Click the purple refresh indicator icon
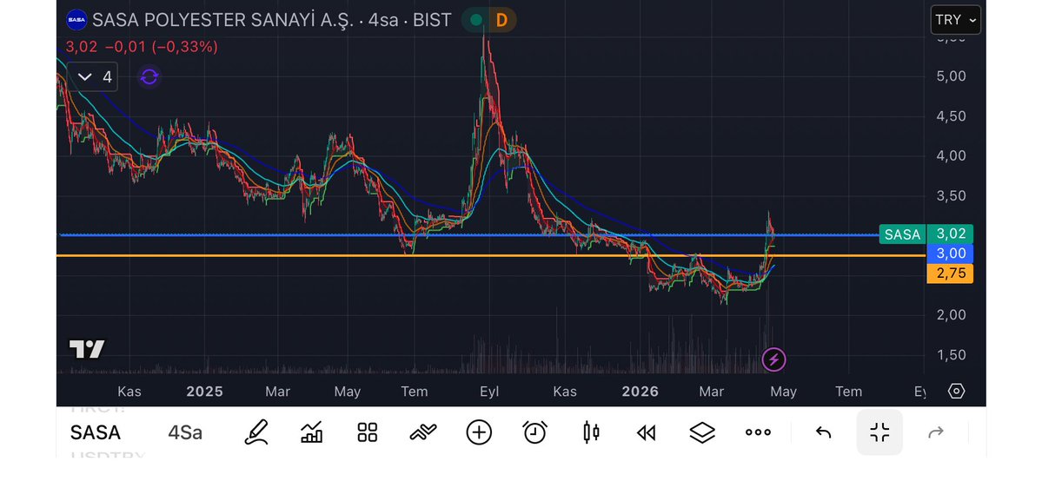The image size is (1042, 481). click(x=149, y=77)
